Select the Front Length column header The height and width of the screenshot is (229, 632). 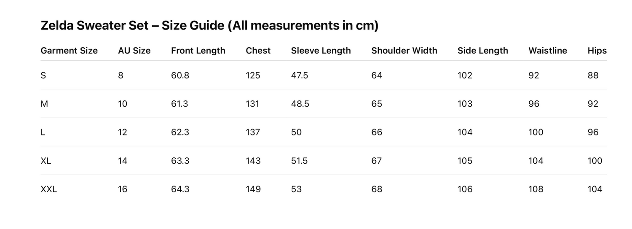point(198,51)
